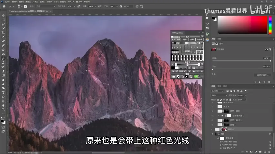Click the 饱和度 button in TK7 panel
This screenshot has height=154, width=275.
(199, 39)
